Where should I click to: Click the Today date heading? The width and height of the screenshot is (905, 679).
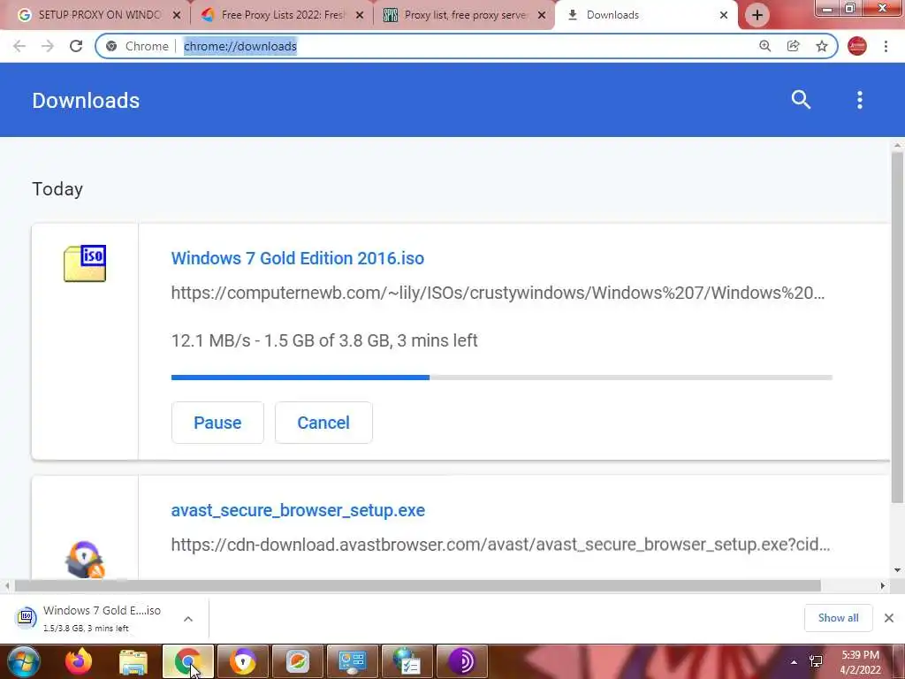pyautogui.click(x=57, y=189)
